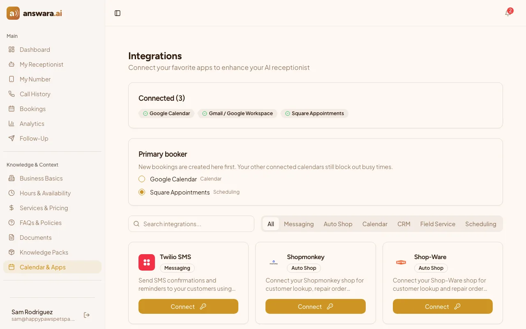Go to Call History
Screen dimensions: 526x329
(x=52, y=94)
